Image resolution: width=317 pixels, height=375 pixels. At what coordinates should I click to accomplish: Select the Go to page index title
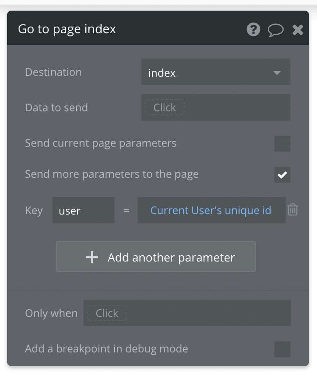(x=67, y=29)
